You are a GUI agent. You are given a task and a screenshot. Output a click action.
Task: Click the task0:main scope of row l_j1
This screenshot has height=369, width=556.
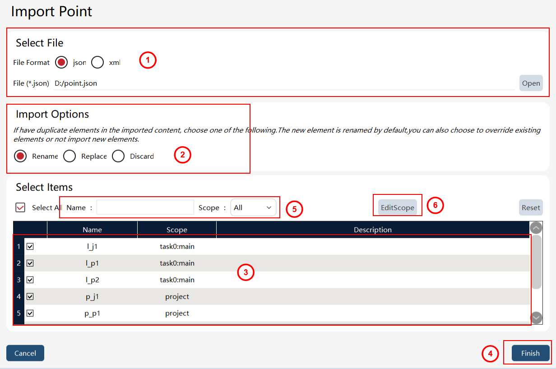[177, 247]
